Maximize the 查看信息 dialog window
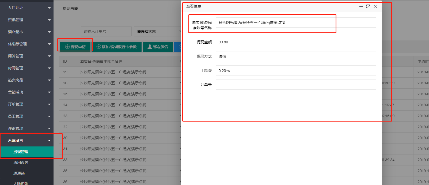Image resolution: width=429 pixels, height=185 pixels. (x=368, y=6)
